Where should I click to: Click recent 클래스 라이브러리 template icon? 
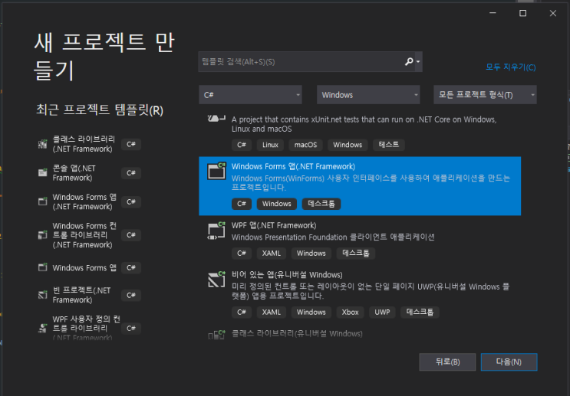coord(42,144)
